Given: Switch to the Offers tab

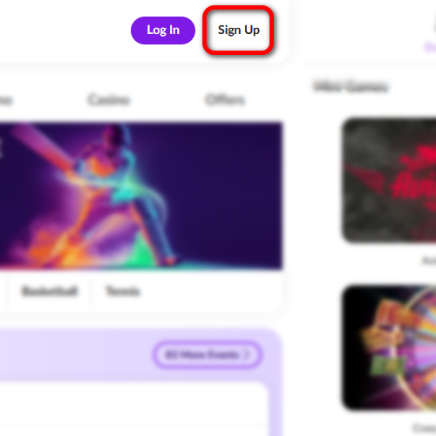Looking at the screenshot, I should [x=225, y=99].
